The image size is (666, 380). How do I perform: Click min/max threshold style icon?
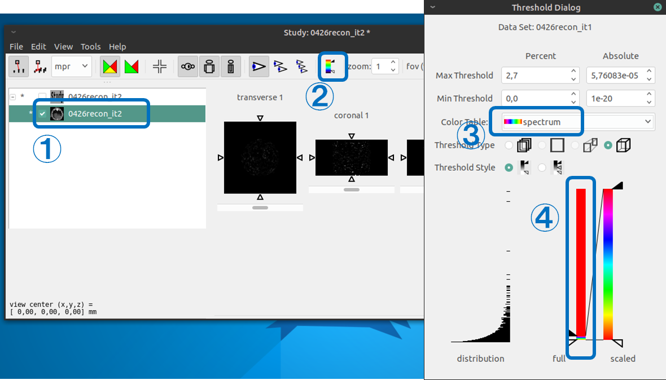point(524,167)
